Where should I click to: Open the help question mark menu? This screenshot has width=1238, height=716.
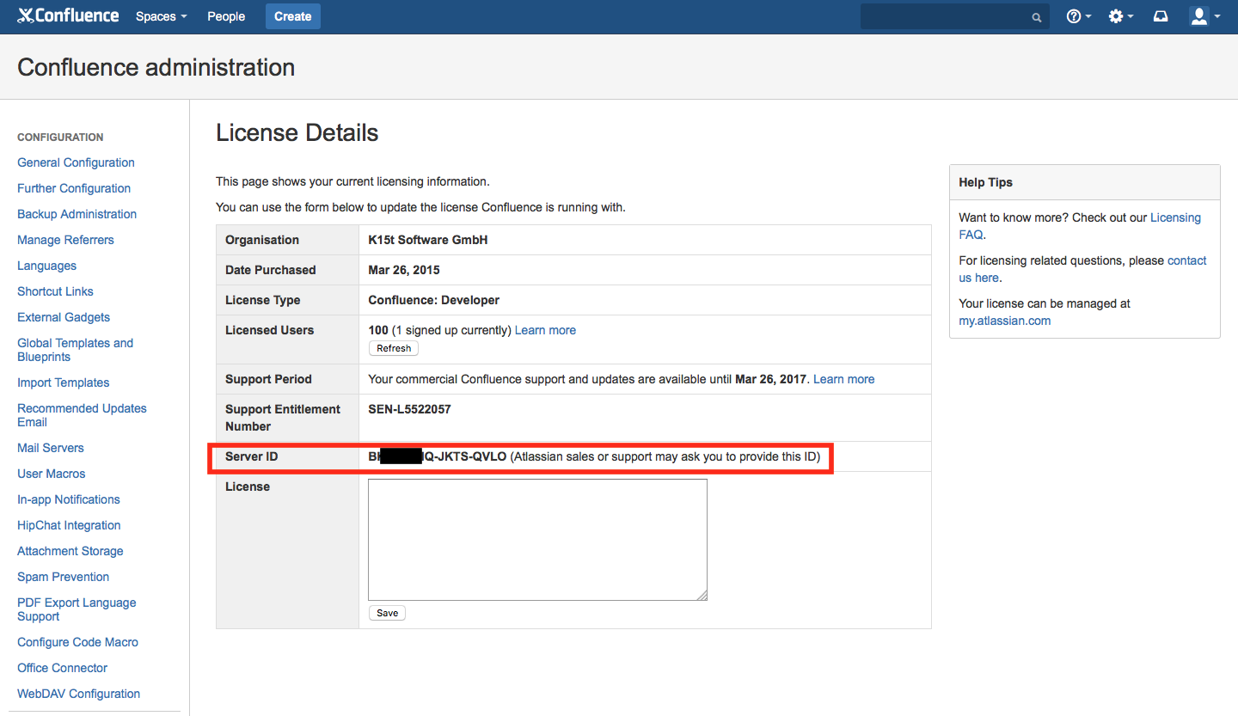tap(1078, 16)
